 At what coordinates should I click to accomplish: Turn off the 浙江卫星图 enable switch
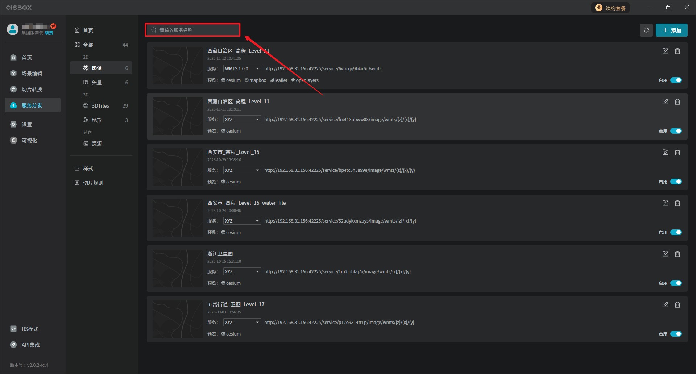click(x=676, y=283)
